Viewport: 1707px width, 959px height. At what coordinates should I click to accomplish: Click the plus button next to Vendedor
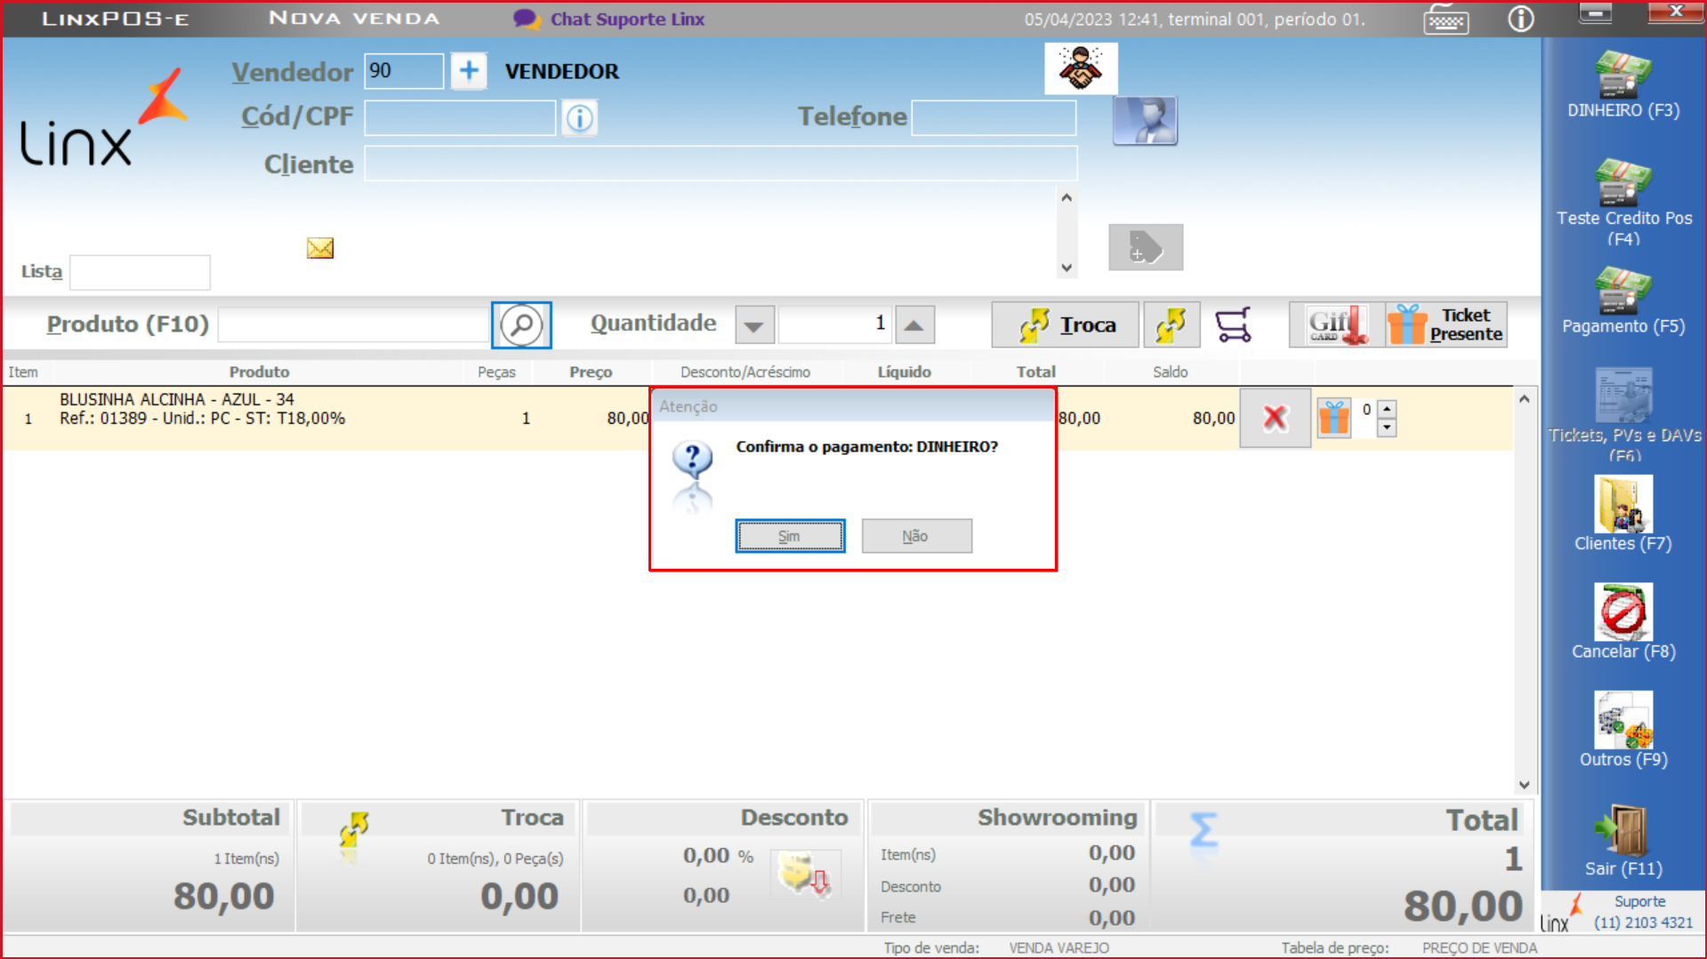pyautogui.click(x=469, y=71)
